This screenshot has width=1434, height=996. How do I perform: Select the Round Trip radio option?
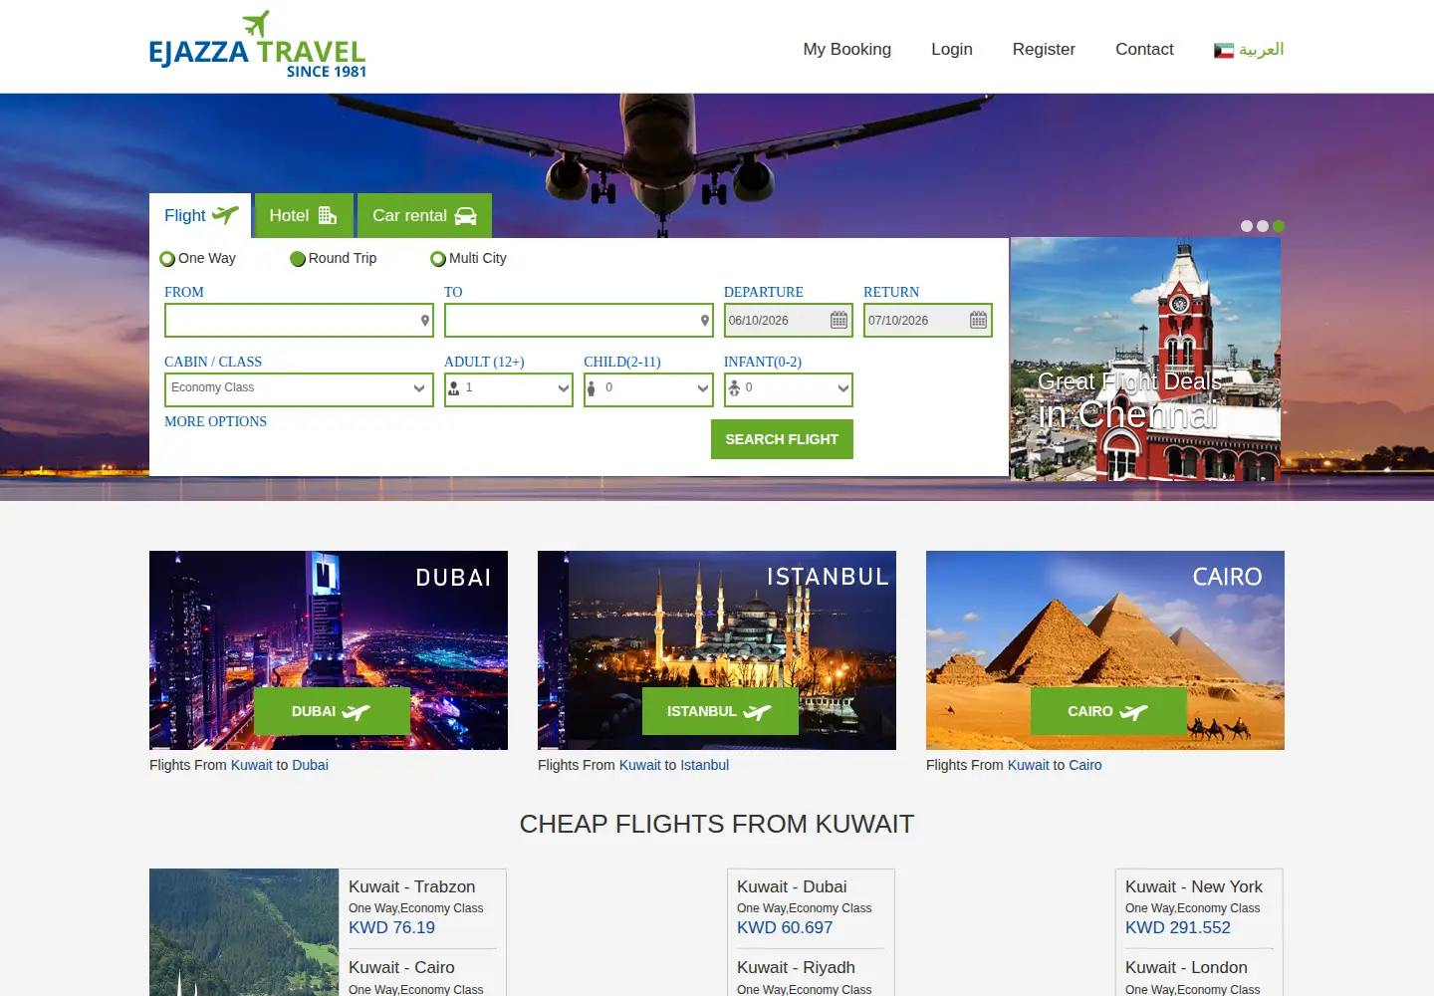pos(298,259)
